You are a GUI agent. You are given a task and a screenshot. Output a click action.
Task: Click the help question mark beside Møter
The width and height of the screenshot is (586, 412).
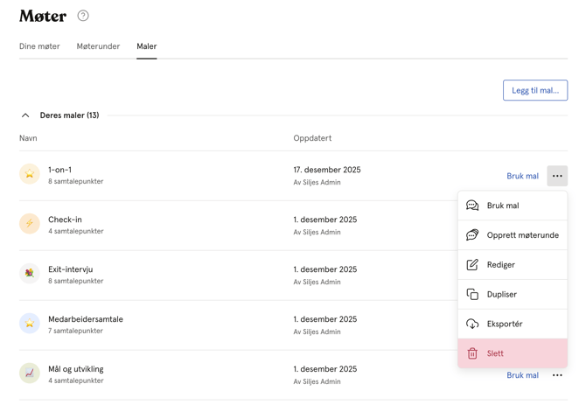[x=83, y=16]
